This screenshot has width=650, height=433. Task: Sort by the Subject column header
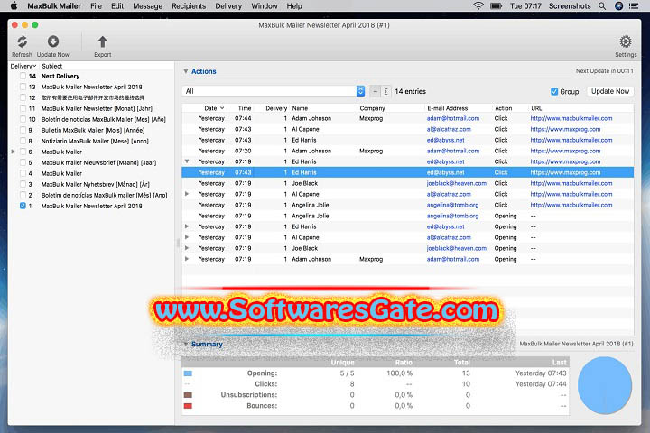coord(51,66)
